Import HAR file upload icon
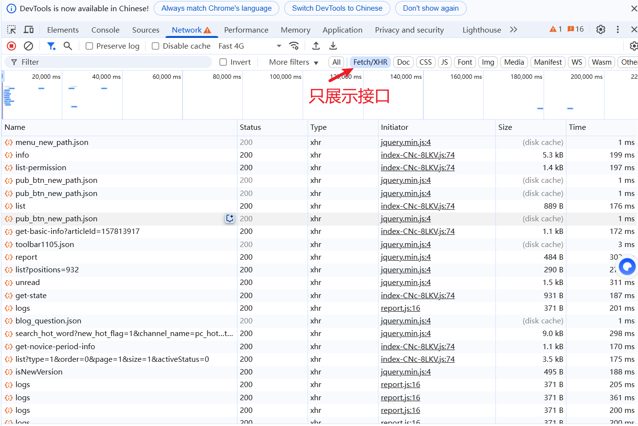 point(316,46)
